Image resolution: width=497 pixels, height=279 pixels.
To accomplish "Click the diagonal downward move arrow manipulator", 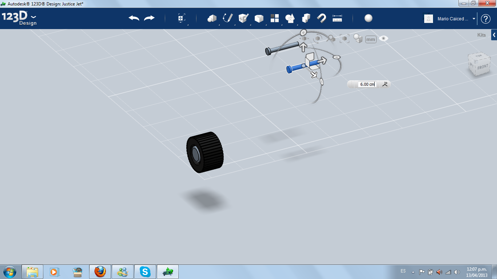I will 314,74.
